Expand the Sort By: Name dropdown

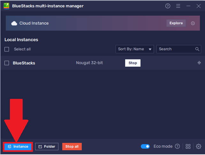135,49
